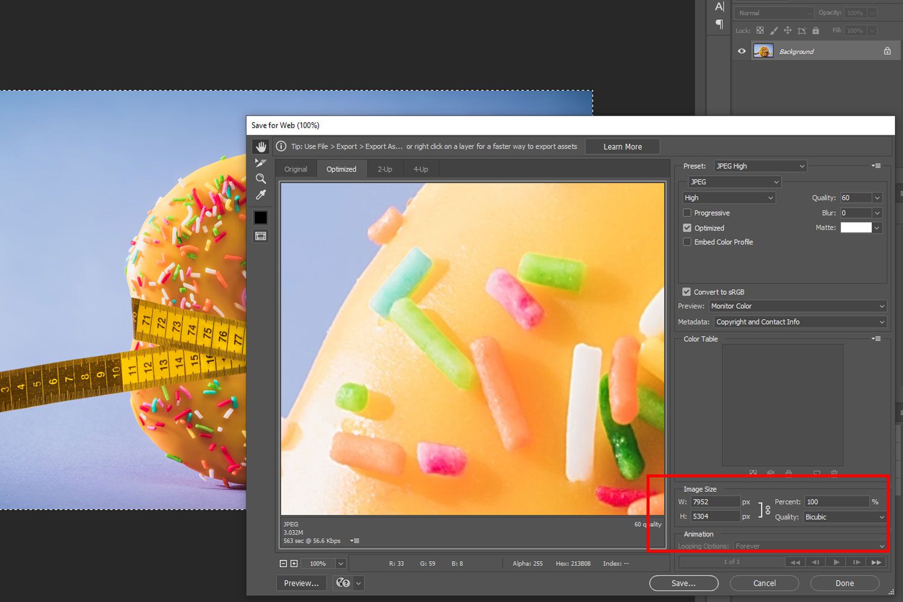Click the lock all icon

(816, 30)
